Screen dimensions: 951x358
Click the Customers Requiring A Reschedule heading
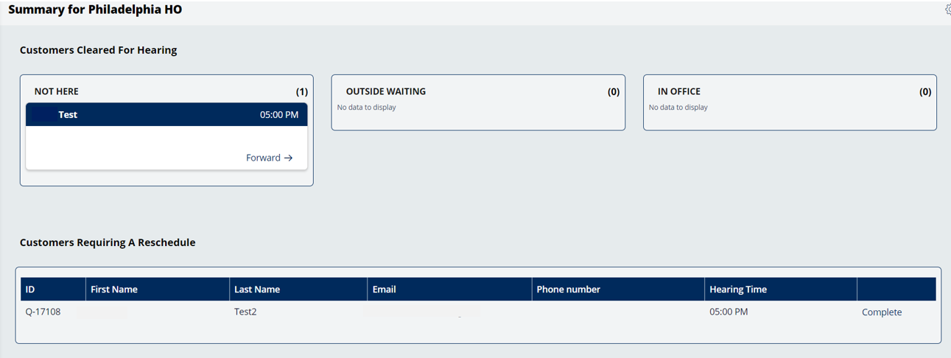108,242
